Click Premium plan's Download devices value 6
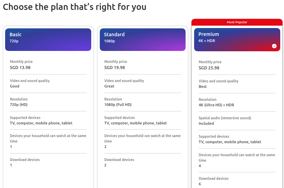Viewport: 284px width, 188px height. coord(200,184)
